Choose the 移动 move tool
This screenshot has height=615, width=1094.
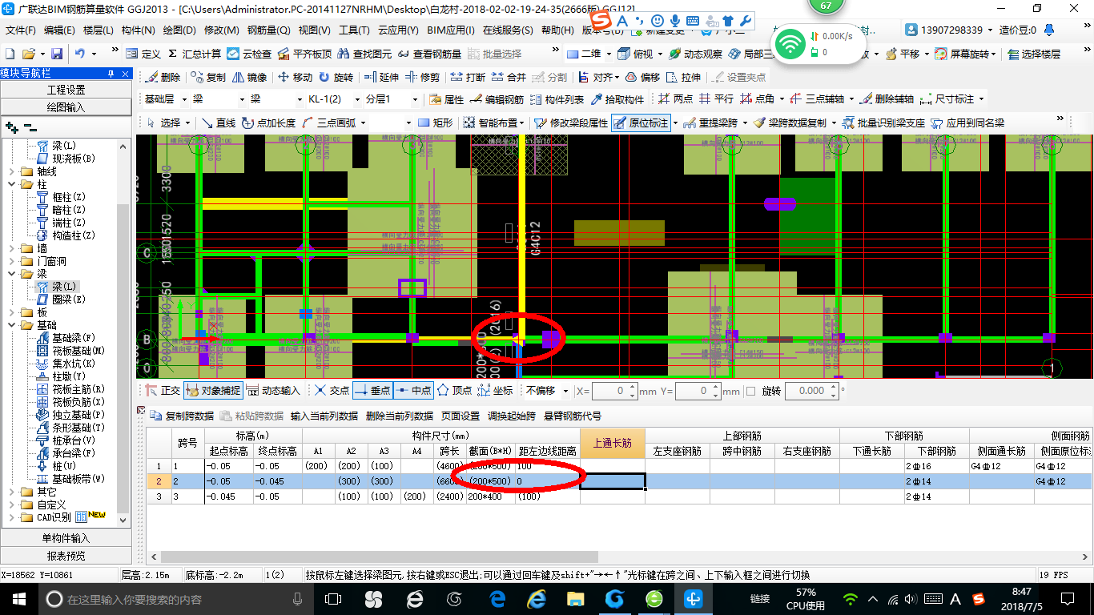[295, 78]
